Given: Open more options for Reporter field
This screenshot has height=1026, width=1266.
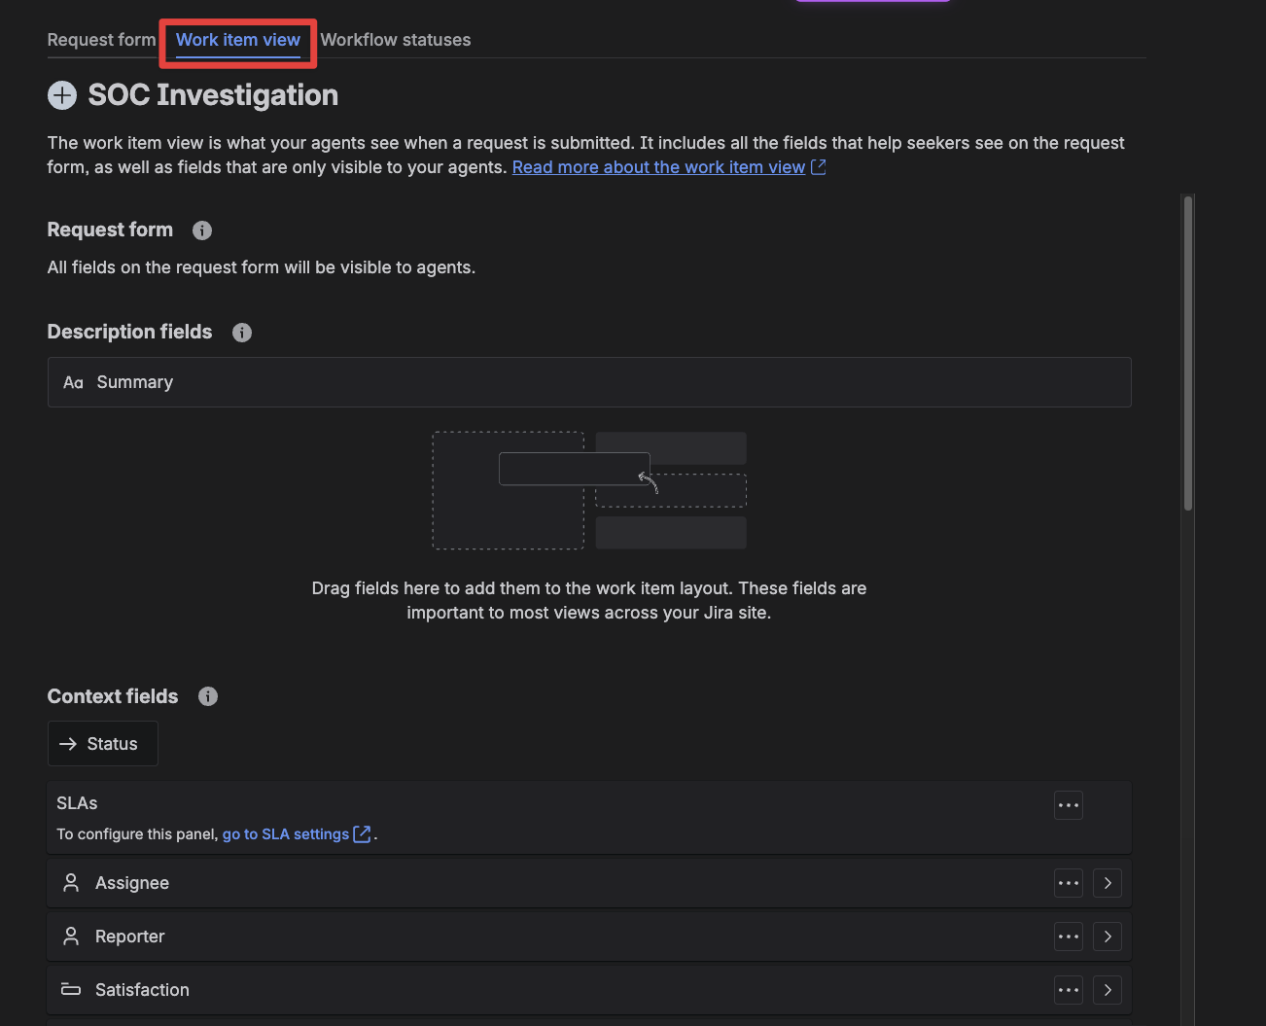Looking at the screenshot, I should (1068, 937).
